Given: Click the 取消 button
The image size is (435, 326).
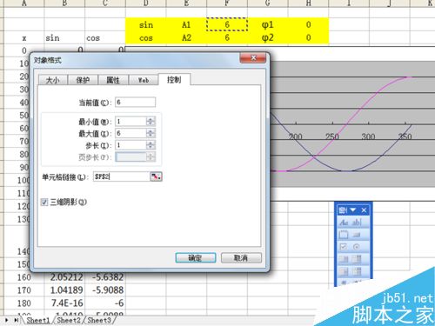Looking at the screenshot, I should [x=241, y=257].
